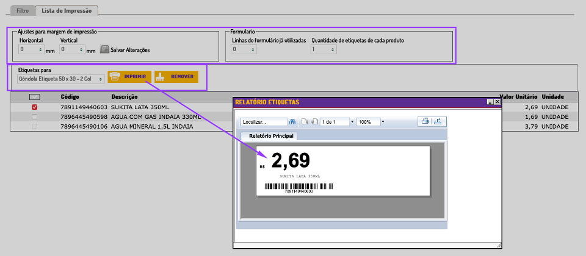This screenshot has width=586, height=256.
Task: Switch to the Filtro tab
Action: click(x=23, y=10)
